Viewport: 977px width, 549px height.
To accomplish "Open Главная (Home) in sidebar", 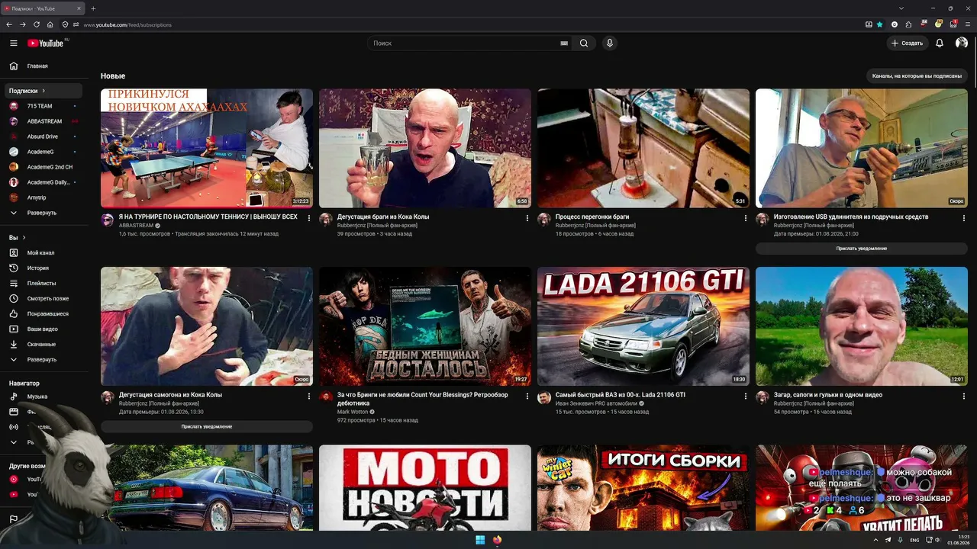I will pyautogui.click(x=45, y=66).
